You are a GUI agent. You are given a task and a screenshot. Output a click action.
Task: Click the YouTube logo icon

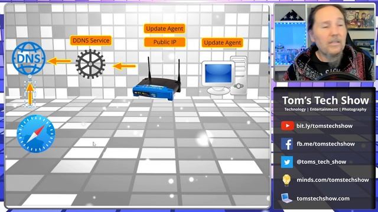pos(287,125)
